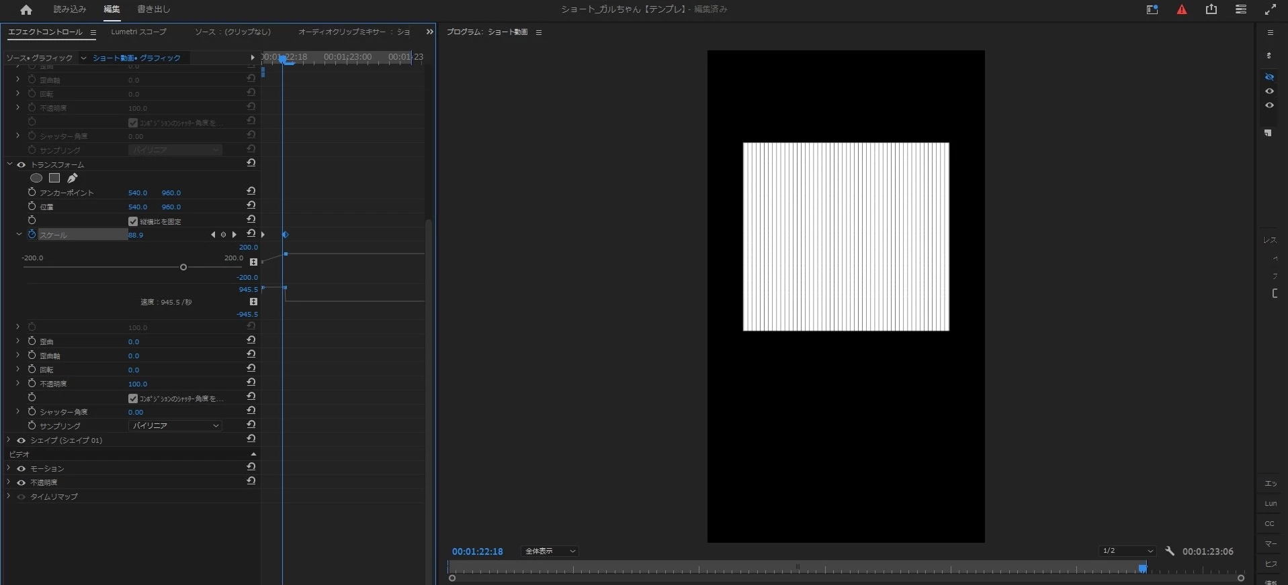Go to previous スケール keyframe
The height and width of the screenshot is (585, 1288).
coord(213,235)
